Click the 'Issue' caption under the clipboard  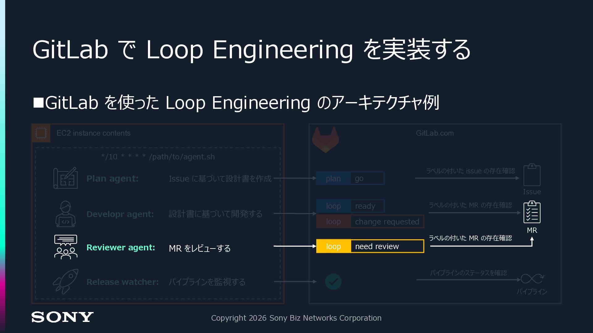click(x=532, y=192)
